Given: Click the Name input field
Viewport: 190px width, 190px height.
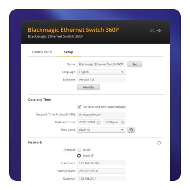Looking at the screenshot, I should click(101, 64).
